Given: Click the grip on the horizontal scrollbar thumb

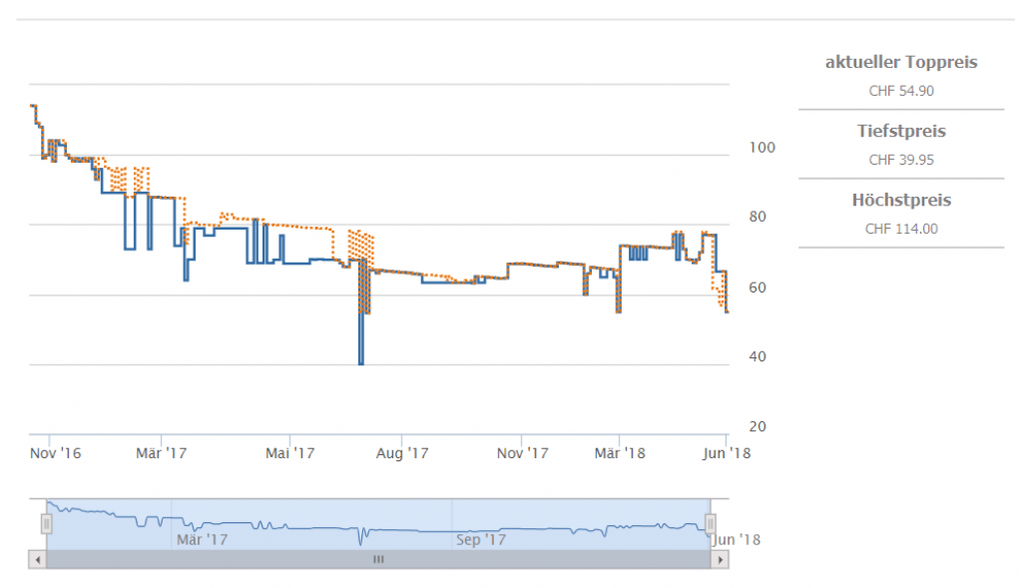Looking at the screenshot, I should pos(378,560).
